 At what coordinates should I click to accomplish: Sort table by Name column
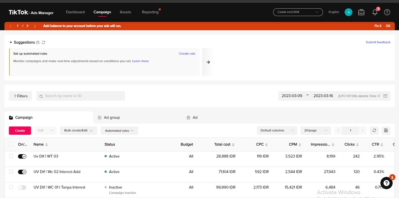tap(46, 144)
